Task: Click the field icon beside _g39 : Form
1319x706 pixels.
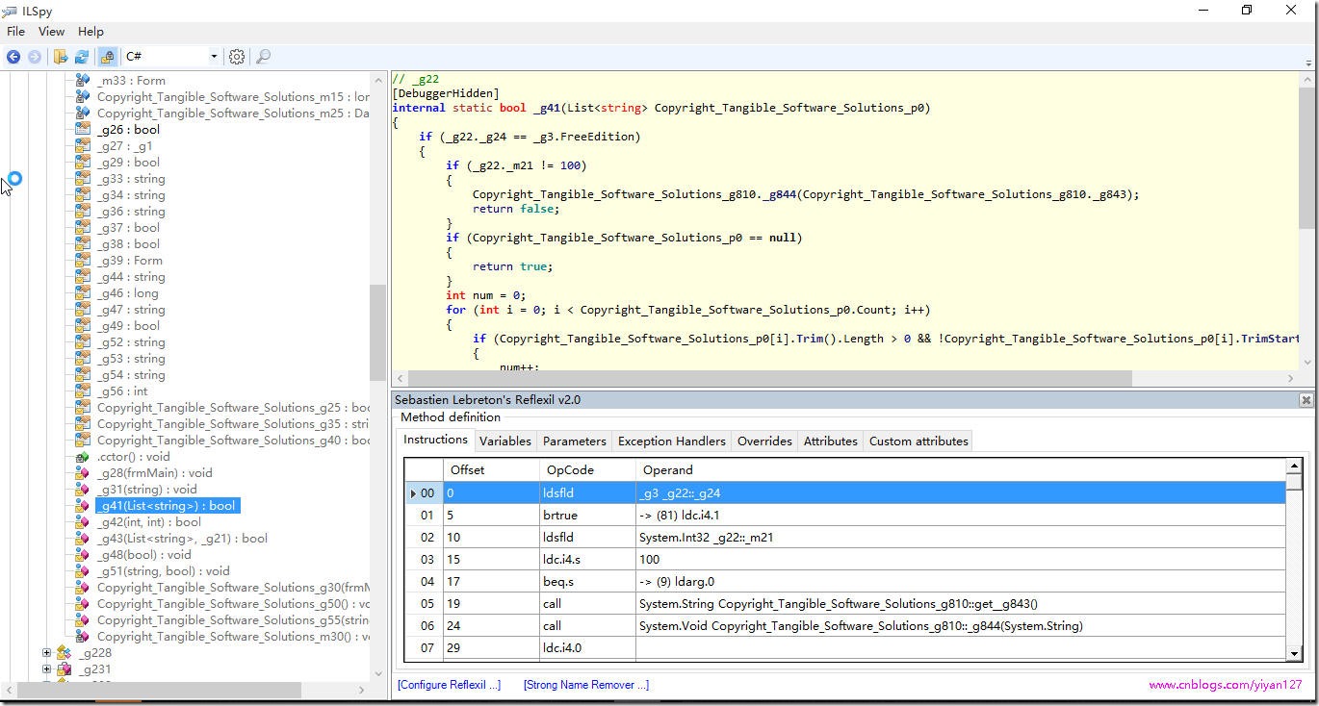Action: (x=83, y=261)
